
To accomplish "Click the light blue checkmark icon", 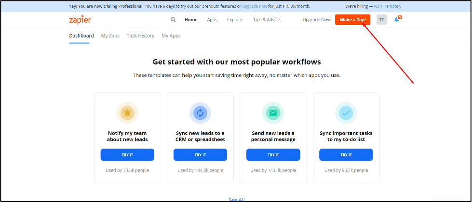I will pyautogui.click(x=346, y=113).
